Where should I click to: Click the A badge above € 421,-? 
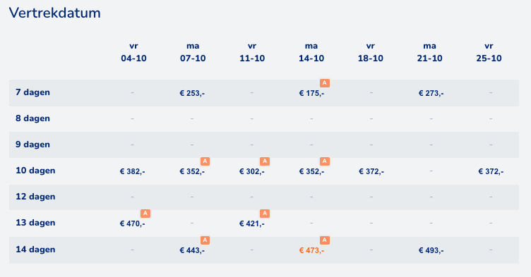coord(265,214)
